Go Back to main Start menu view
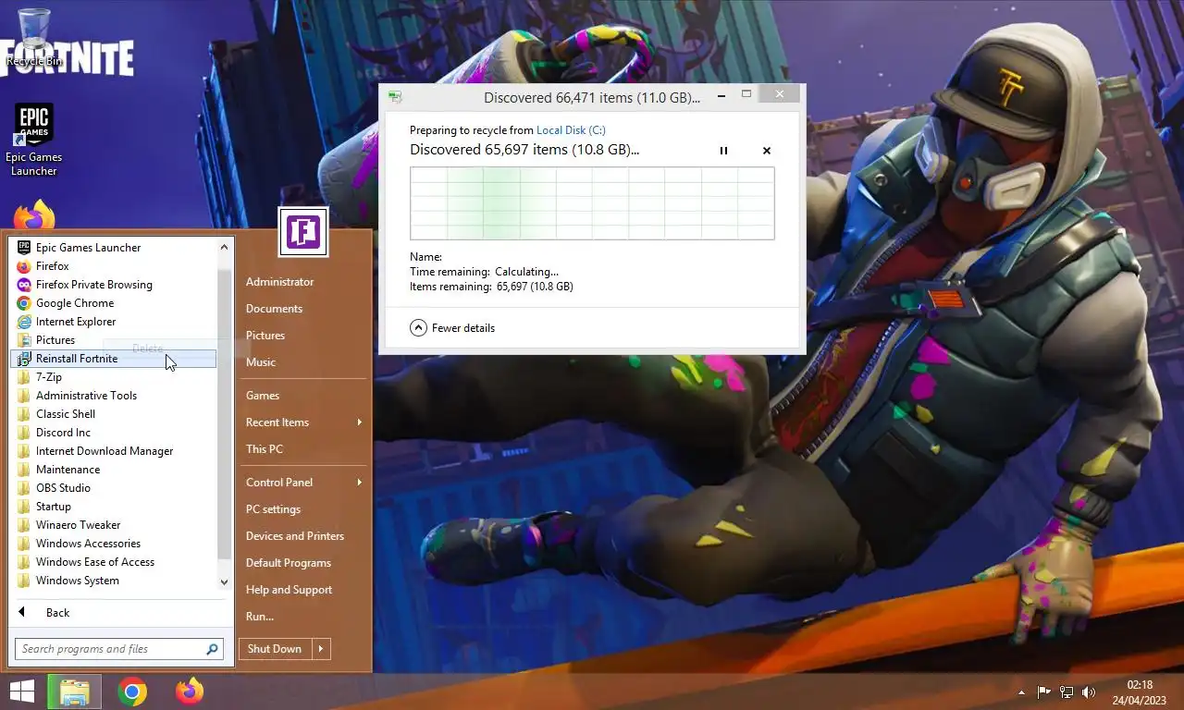Viewport: 1184px width, 710px height. click(x=43, y=612)
